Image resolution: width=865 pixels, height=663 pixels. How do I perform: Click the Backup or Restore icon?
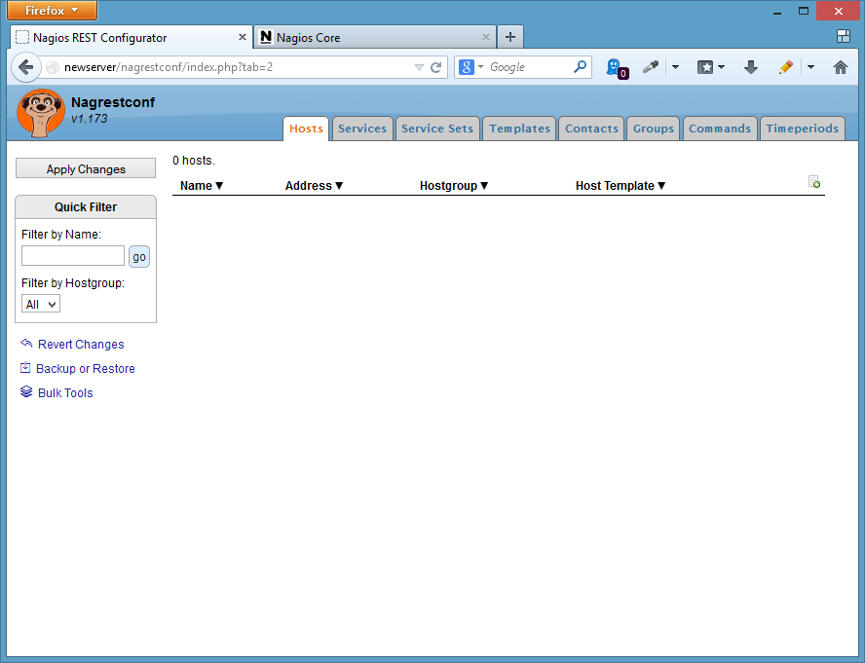(25, 367)
